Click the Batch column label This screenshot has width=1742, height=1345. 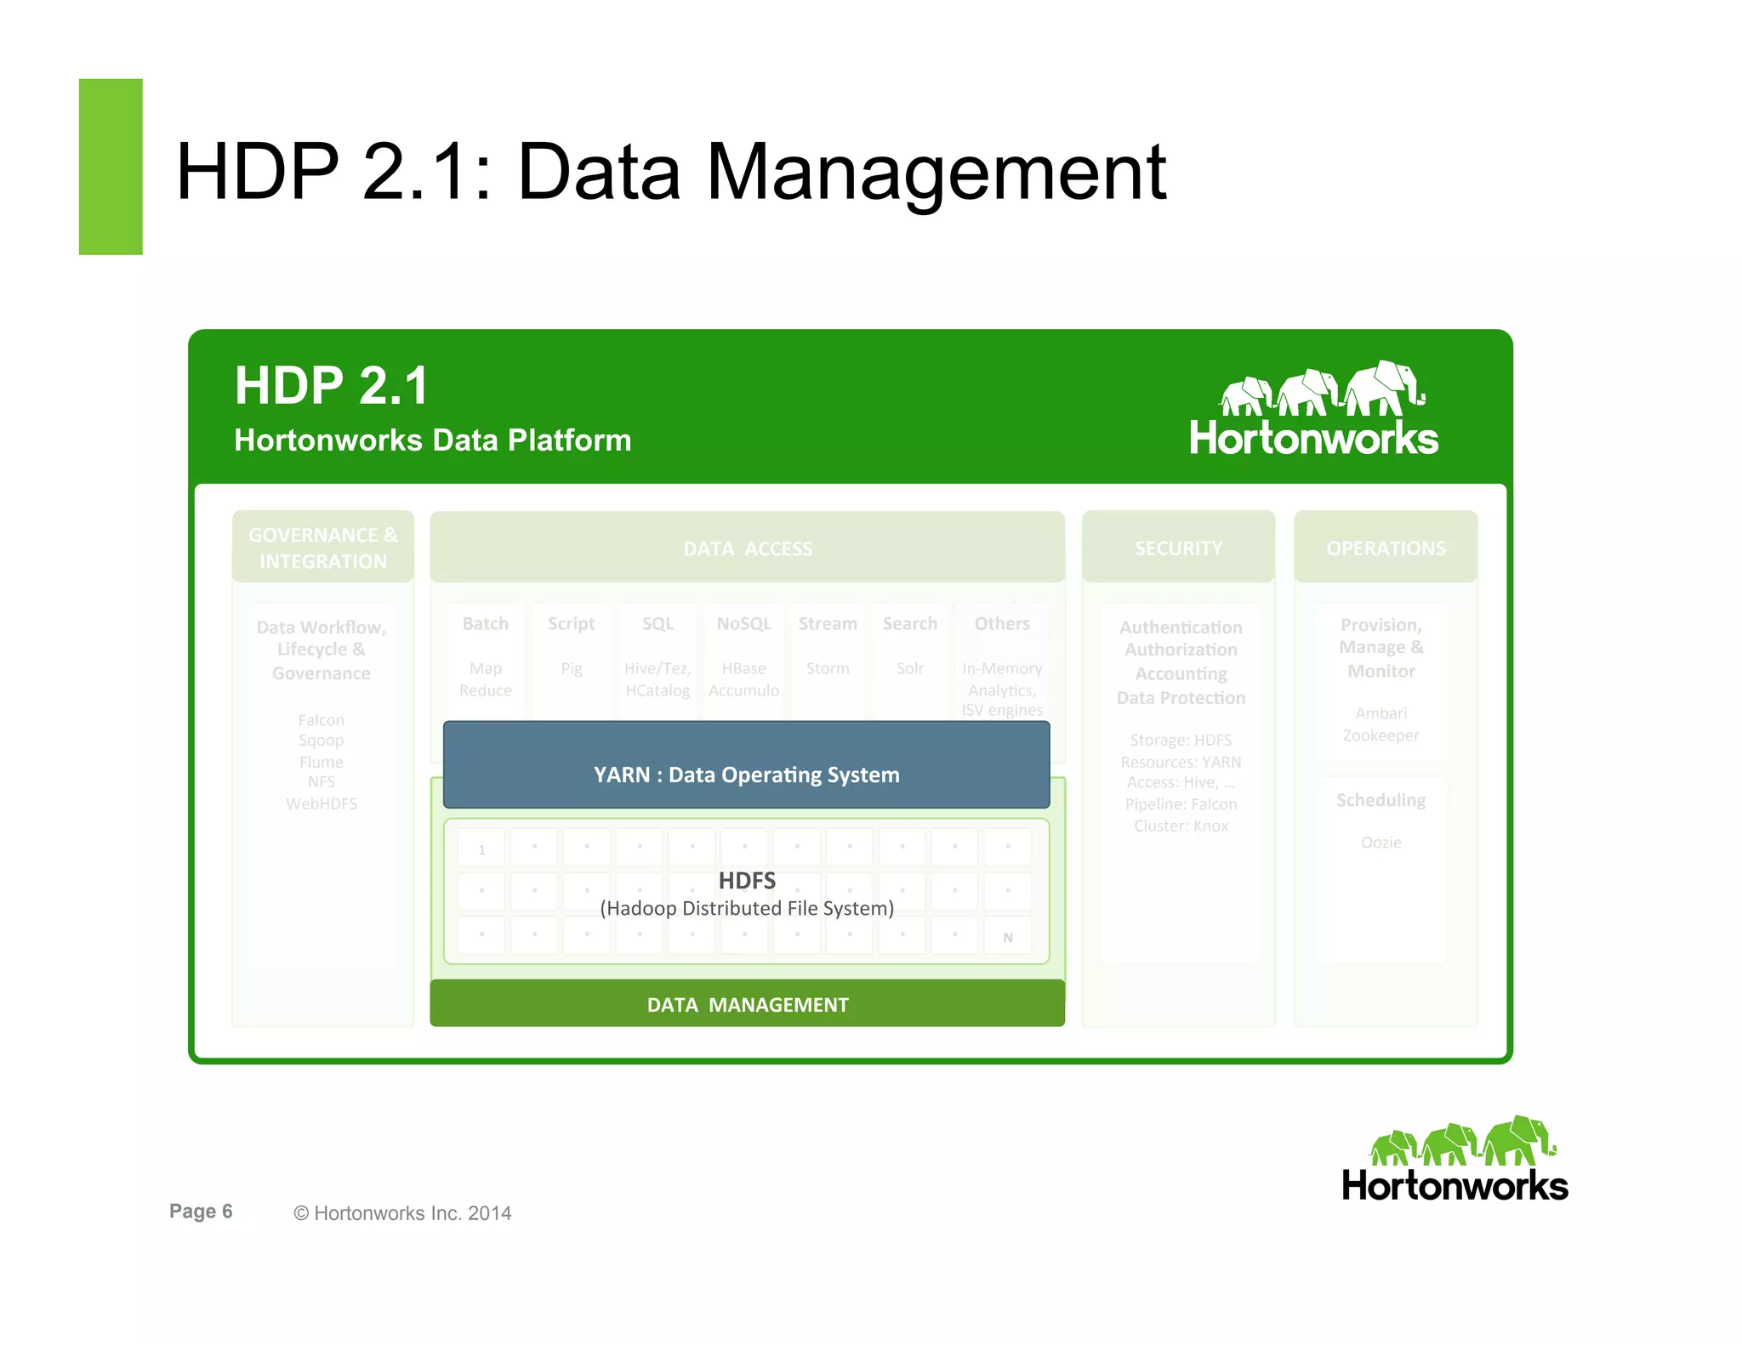tap(486, 623)
